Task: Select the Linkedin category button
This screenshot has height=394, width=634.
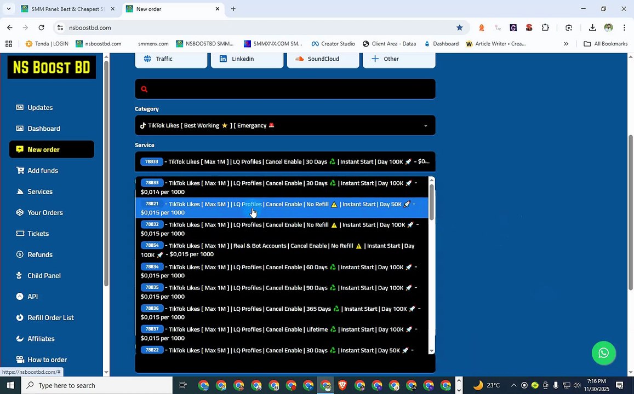Action: tap(247, 59)
